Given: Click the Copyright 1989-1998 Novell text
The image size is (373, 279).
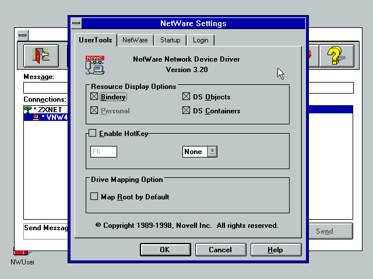Looking at the screenshot, I should pos(186,226).
